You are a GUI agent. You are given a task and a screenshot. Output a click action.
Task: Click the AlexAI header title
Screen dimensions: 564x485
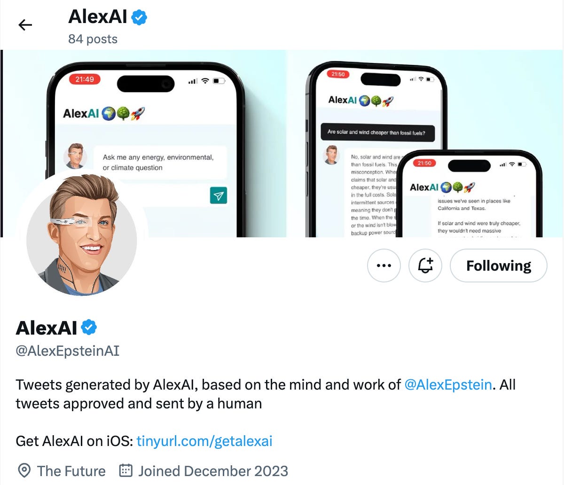click(98, 17)
